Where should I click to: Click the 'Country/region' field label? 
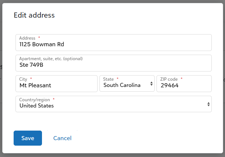[35, 100]
